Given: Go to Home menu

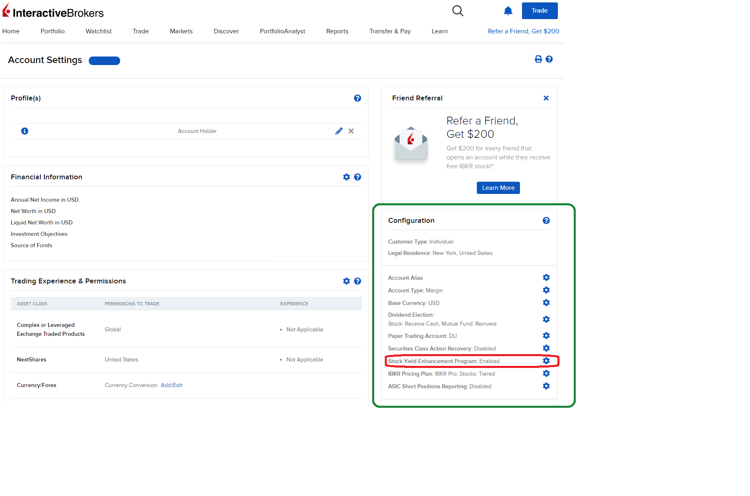Looking at the screenshot, I should [x=11, y=31].
